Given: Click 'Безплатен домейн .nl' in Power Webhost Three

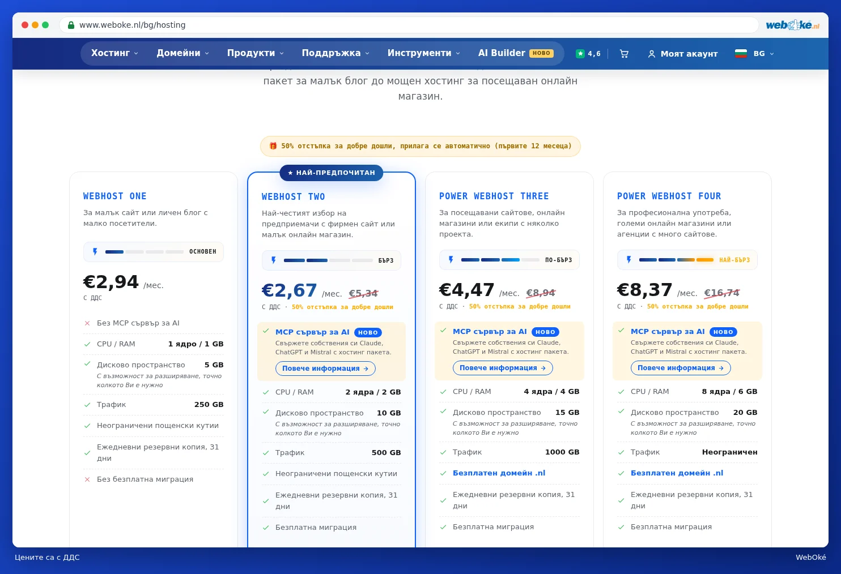Looking at the screenshot, I should pos(499,473).
